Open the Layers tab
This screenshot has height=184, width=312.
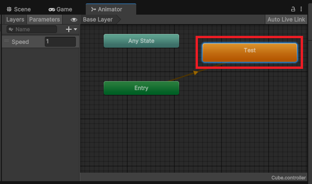pyautogui.click(x=15, y=19)
